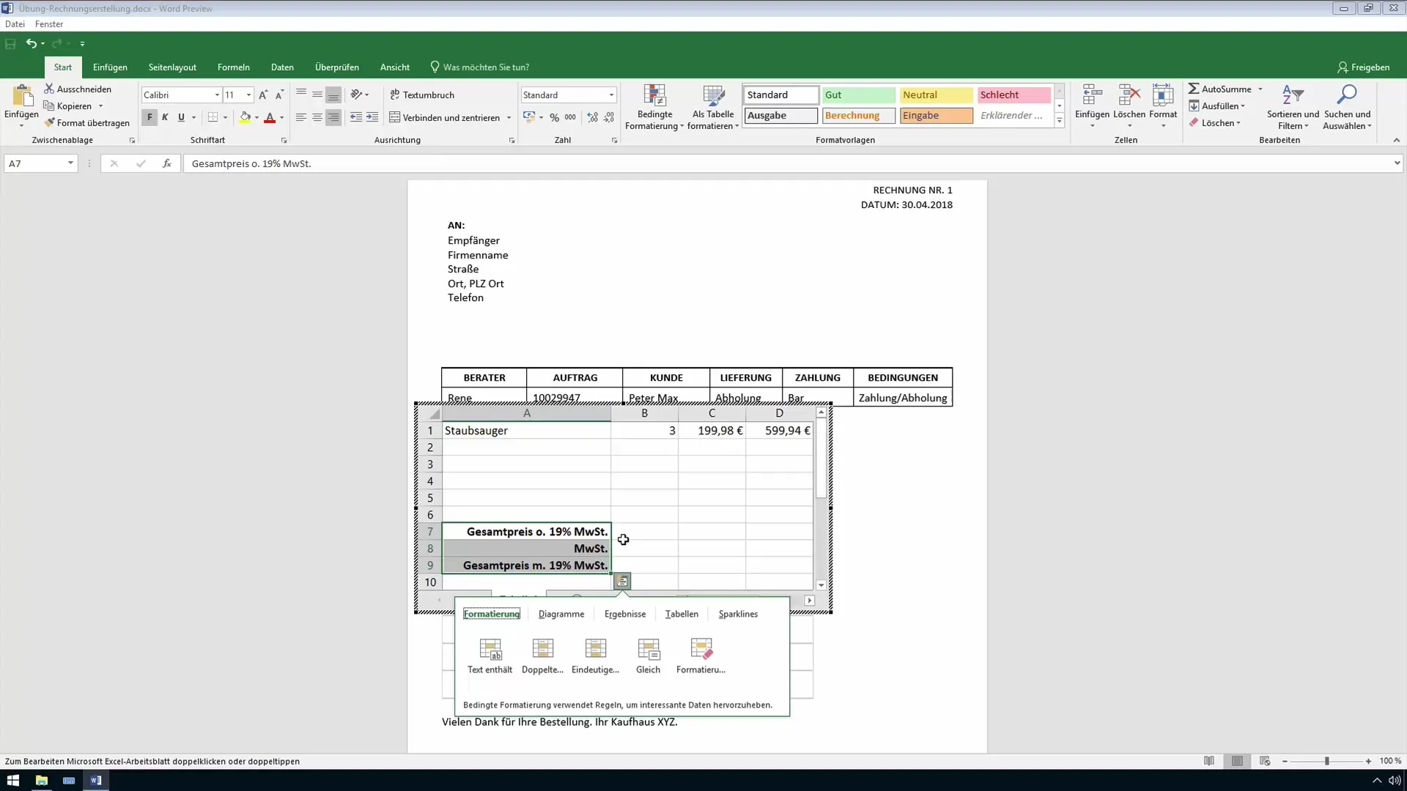1407x791 pixels.
Task: Toggle bold F button
Action: tap(149, 117)
